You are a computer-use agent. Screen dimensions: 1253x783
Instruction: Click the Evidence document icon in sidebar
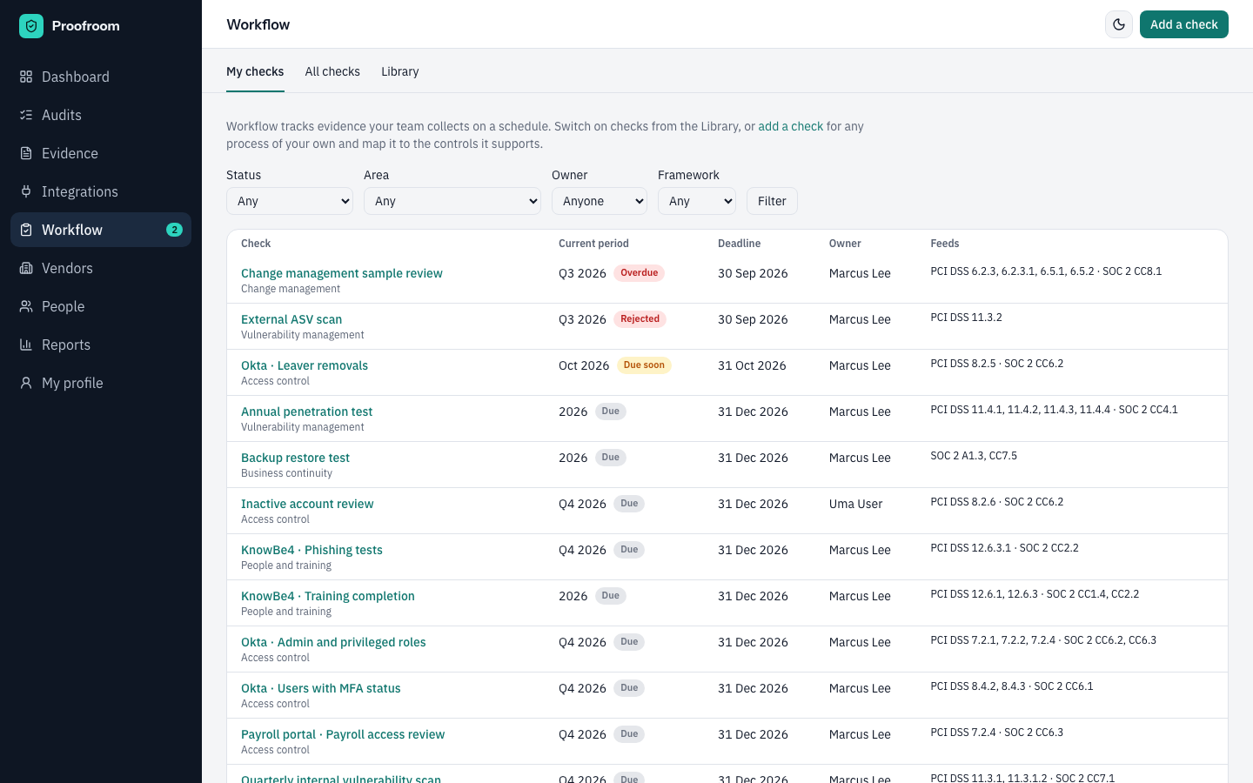pos(26,153)
